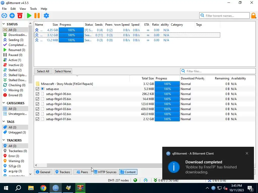This screenshot has height=193, width=258.
Task: Dismiss the Download completed notification
Action: click(247, 153)
